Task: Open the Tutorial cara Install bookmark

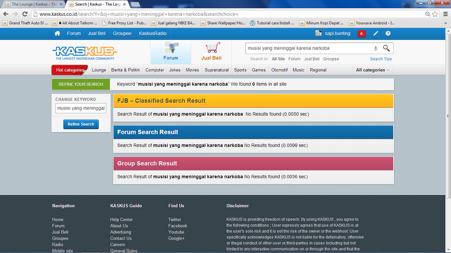Action: tap(272, 23)
